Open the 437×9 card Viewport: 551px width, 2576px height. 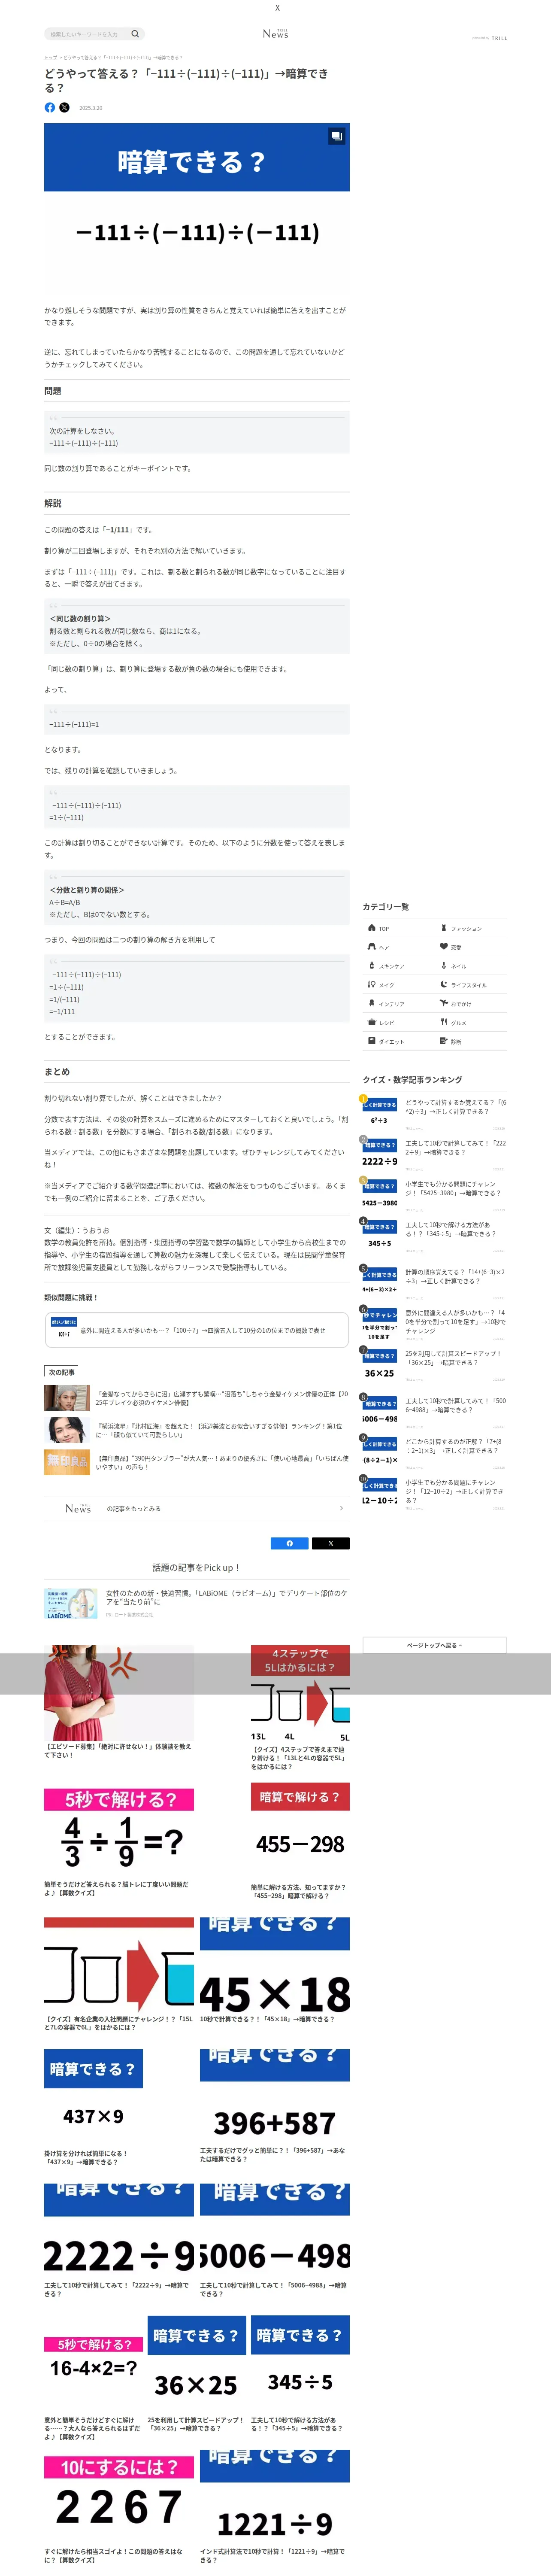[x=94, y=2108]
